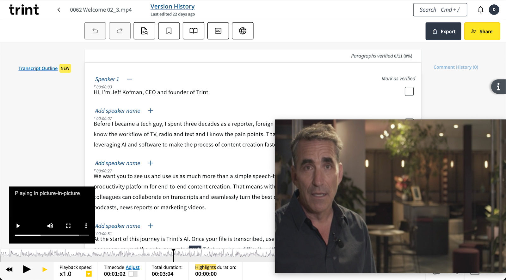This screenshot has width=506, height=280.
Task: Click Timecode Adjust link
Action: (133, 267)
